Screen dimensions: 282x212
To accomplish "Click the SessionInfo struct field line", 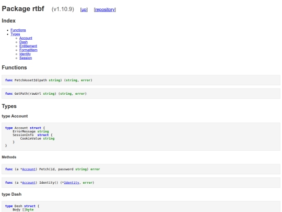I will 32,135.
